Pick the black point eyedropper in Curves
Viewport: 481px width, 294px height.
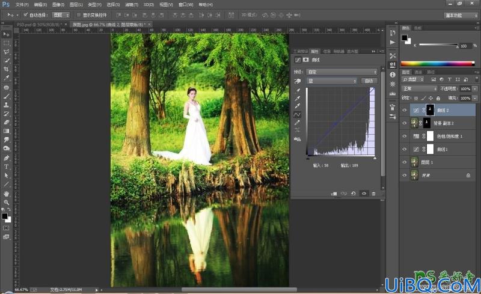pos(297,91)
